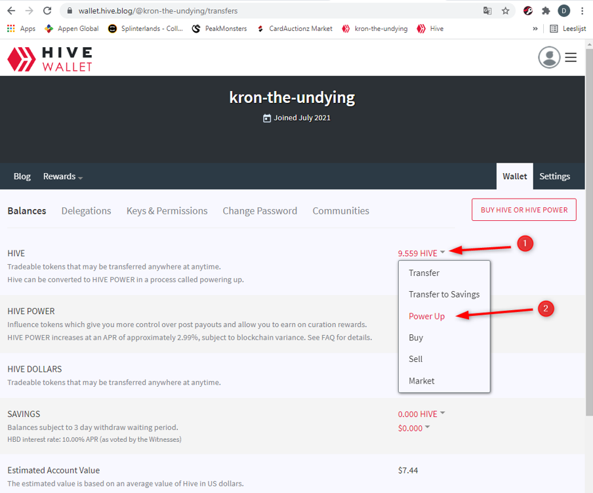Click the $7.44 estimated value
The width and height of the screenshot is (593, 493).
[408, 471]
